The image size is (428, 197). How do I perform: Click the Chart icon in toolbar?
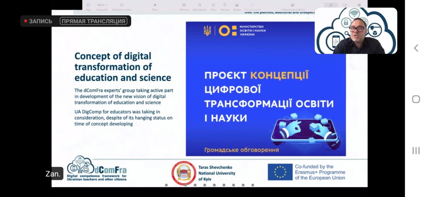199,5
